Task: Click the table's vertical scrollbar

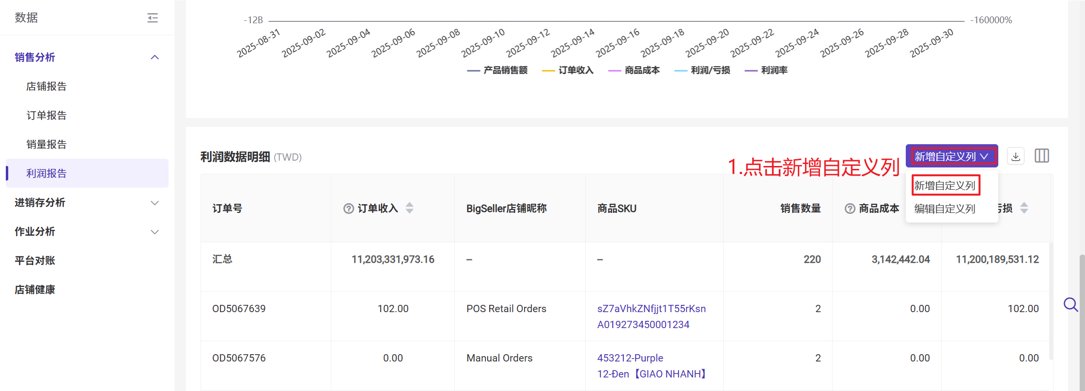Action: click(1050, 300)
